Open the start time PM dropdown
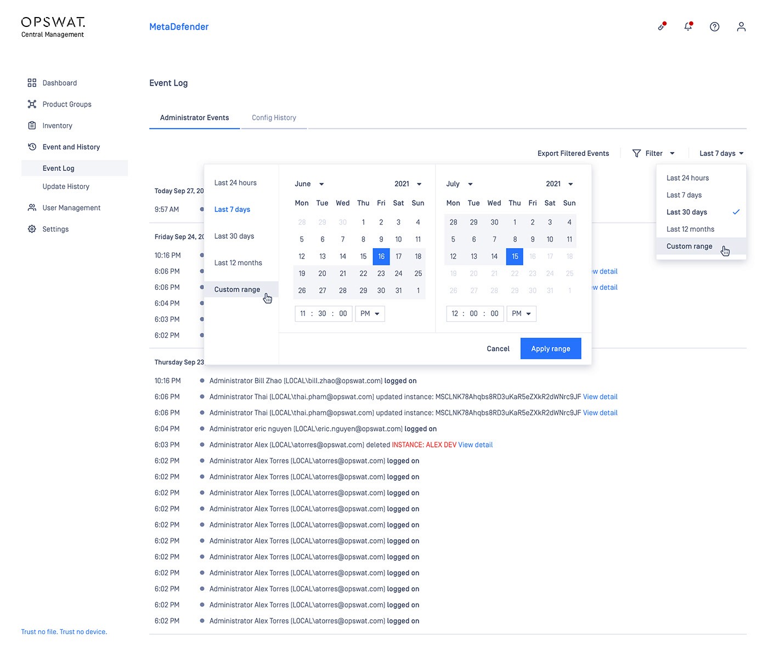 point(370,314)
